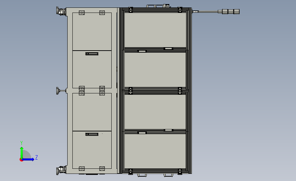Select the lower drawer handle on the left cabinet
This screenshot has width=296, height=181.
pos(92,134)
